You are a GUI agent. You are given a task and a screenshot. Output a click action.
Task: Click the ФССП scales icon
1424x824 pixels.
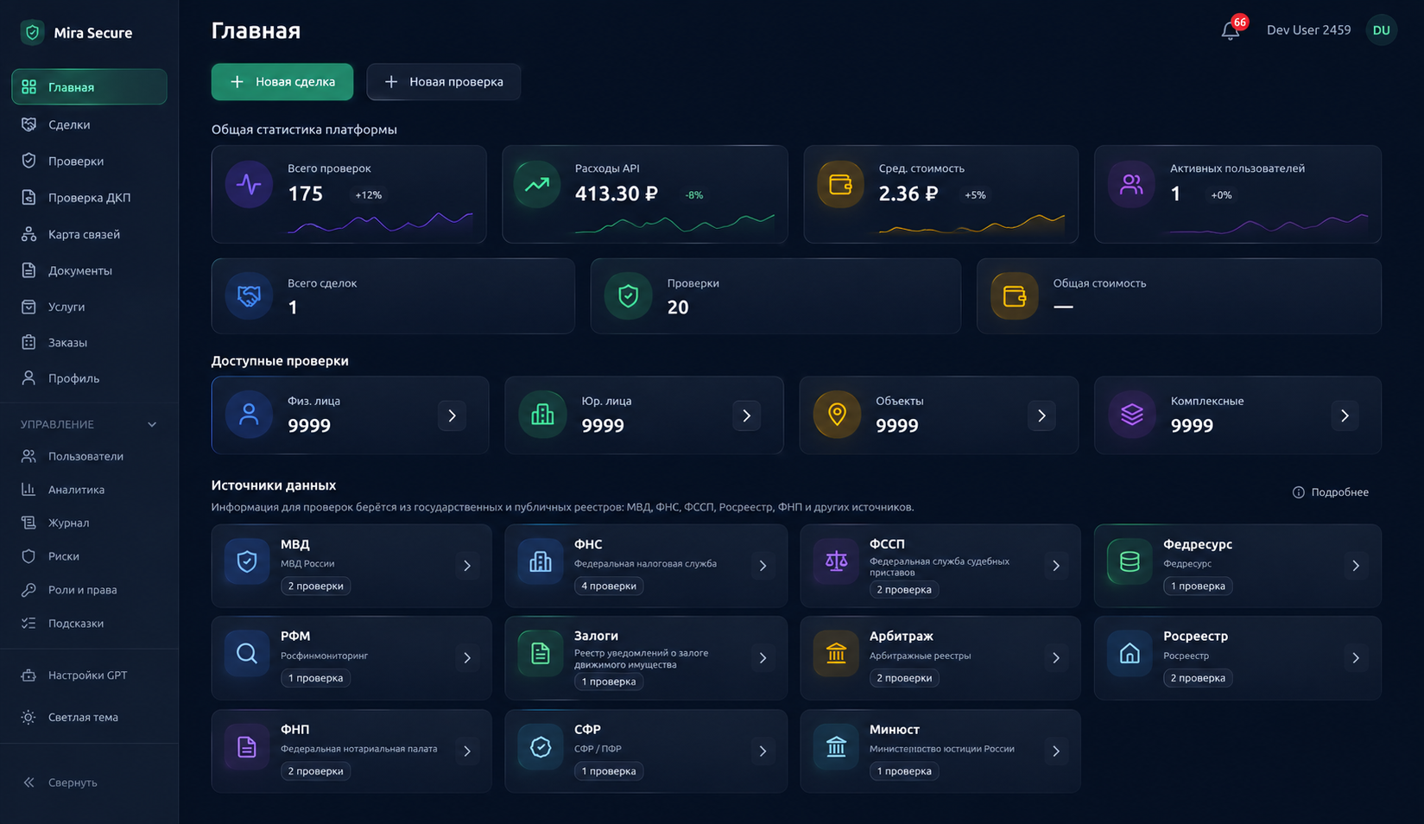(x=836, y=562)
